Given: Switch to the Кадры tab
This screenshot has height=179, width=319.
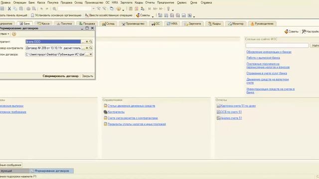Looking at the screenshot, I should [215, 23].
